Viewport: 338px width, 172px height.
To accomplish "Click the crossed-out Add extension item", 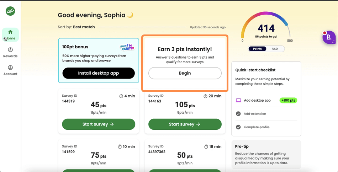I will point(255,114).
